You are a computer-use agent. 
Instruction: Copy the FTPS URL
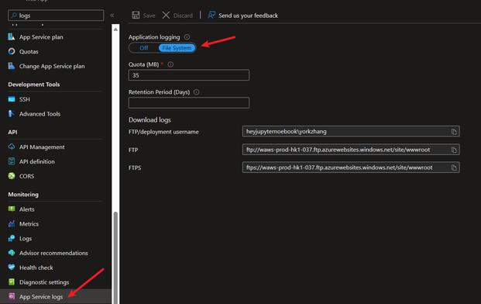[x=454, y=168]
